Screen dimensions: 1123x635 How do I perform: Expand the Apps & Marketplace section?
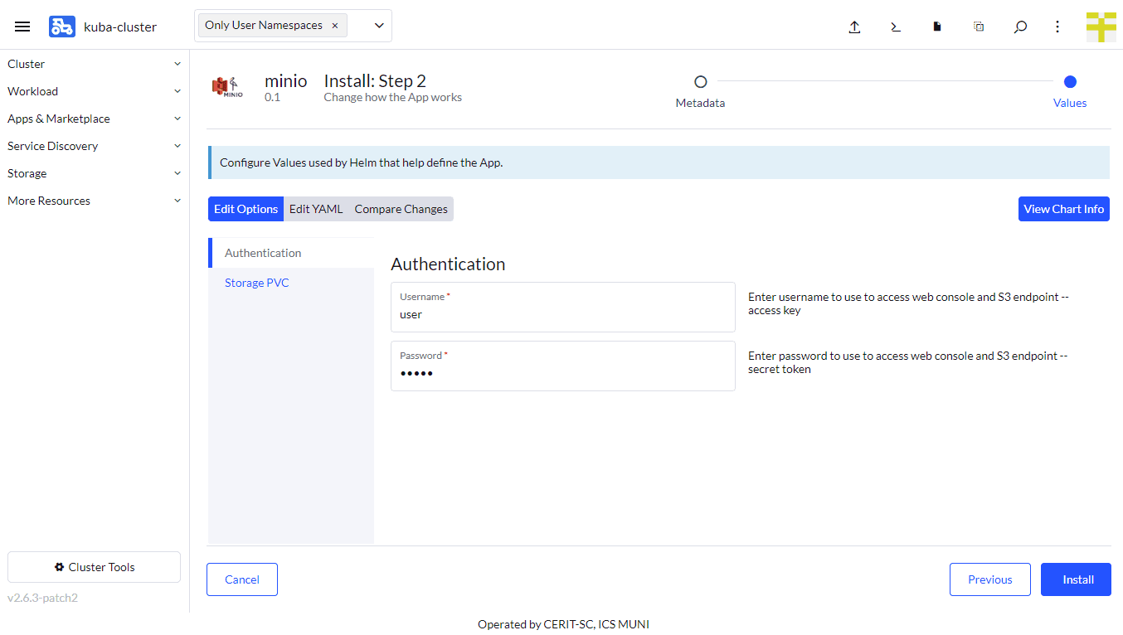pos(94,119)
